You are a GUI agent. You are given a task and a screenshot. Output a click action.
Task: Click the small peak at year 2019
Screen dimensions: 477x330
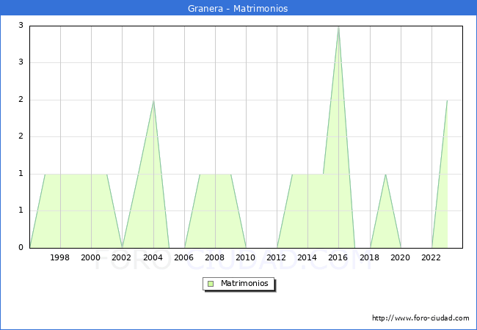[x=385, y=175]
